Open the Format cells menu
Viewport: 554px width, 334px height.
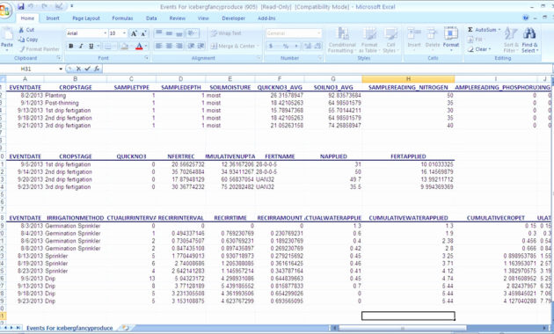[451, 40]
